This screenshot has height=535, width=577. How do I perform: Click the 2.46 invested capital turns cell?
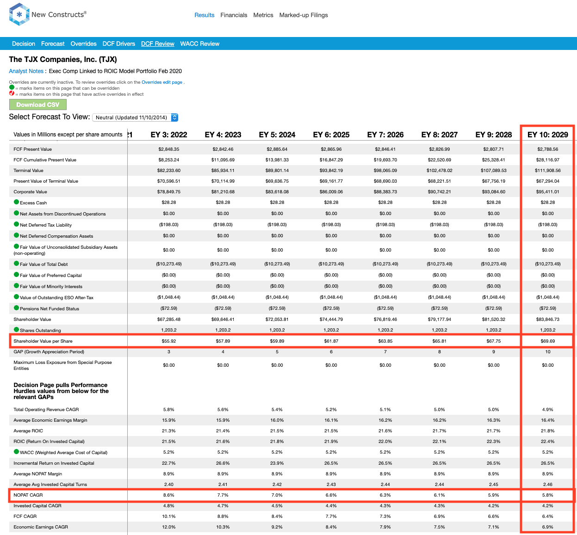548,485
